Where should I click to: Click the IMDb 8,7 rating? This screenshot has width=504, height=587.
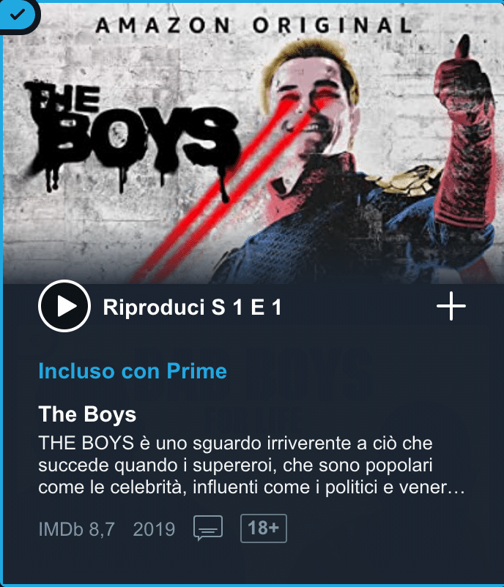click(x=76, y=529)
